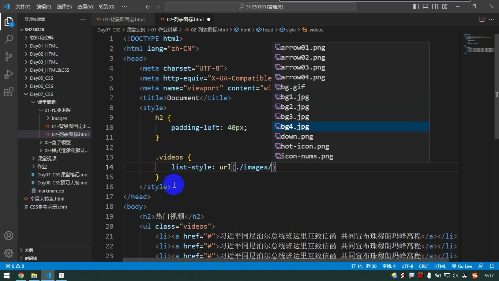The image size is (499, 281).
Task: Click the command center search box
Action: point(260,7)
